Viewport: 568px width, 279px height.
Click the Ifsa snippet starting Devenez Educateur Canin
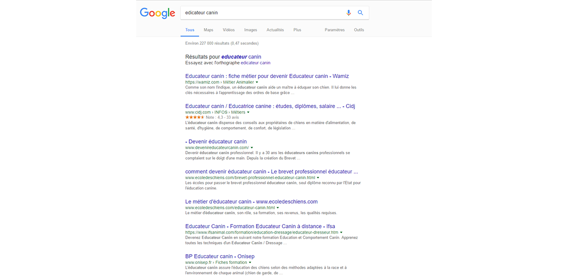point(271,241)
